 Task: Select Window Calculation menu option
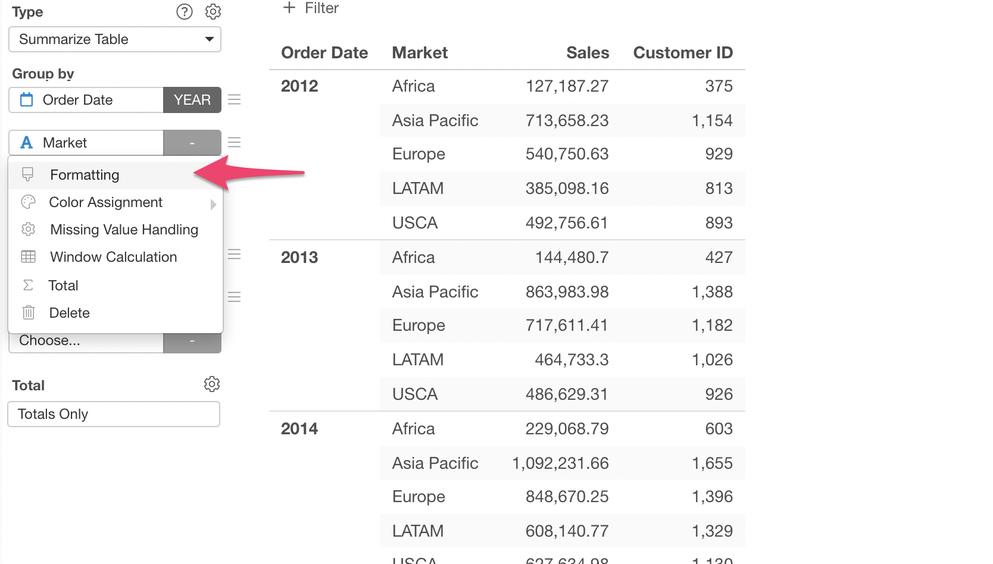pos(113,257)
